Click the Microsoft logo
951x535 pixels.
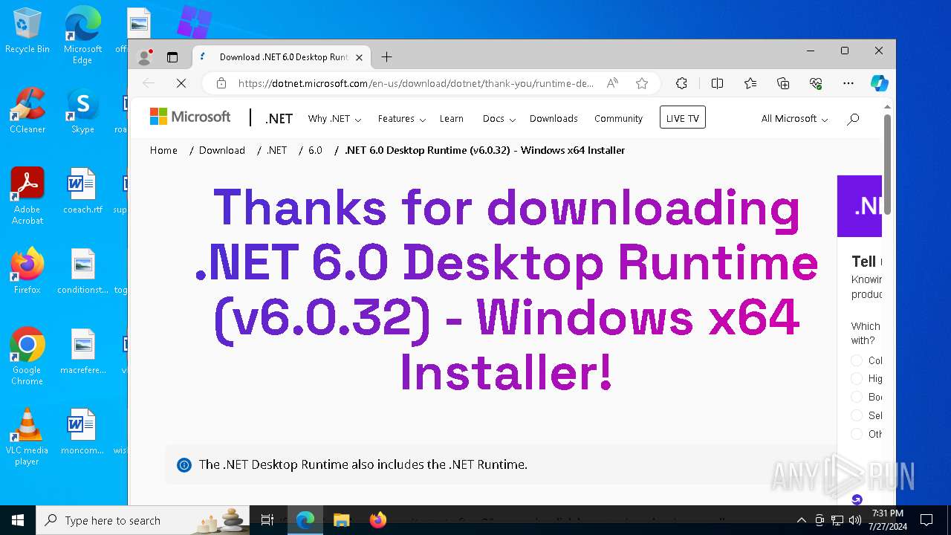[190, 117]
